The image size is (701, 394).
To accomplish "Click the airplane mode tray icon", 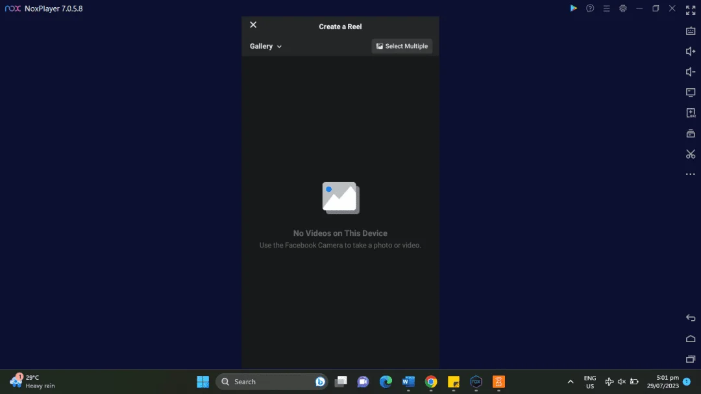I will [x=609, y=382].
